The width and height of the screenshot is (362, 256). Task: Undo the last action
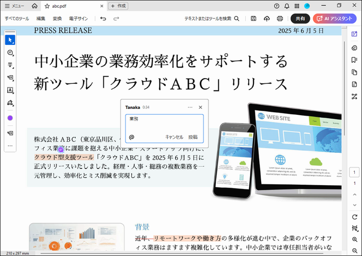(103, 19)
